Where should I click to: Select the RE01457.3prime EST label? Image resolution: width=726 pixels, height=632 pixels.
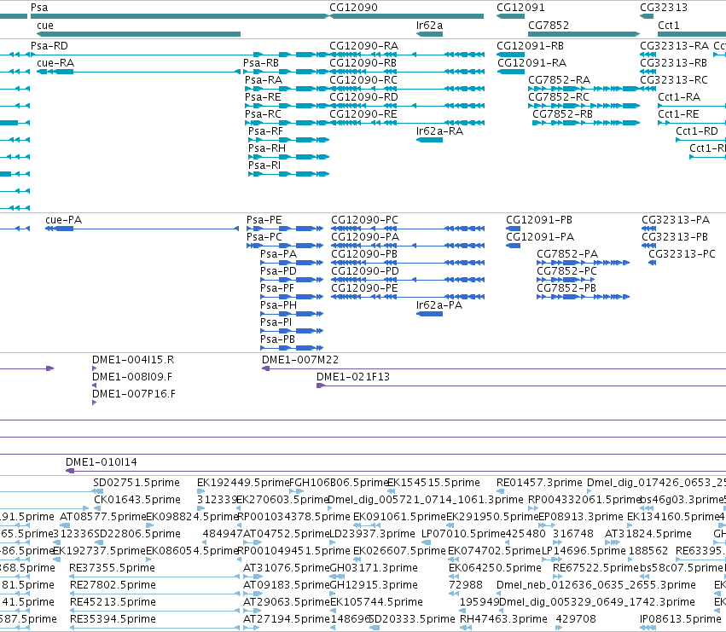click(x=539, y=483)
